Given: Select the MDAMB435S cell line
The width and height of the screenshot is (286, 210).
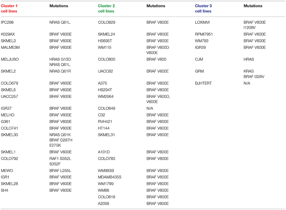Looking at the screenshot, I should coord(110,177).
